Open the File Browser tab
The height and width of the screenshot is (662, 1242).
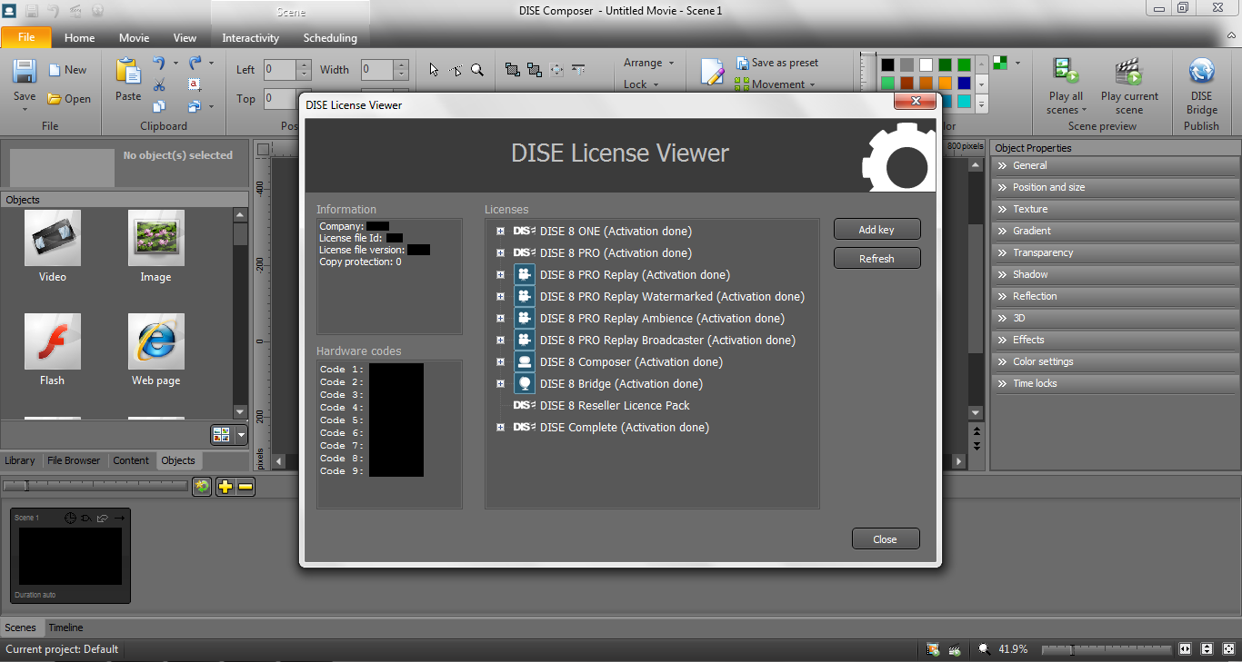coord(74,460)
